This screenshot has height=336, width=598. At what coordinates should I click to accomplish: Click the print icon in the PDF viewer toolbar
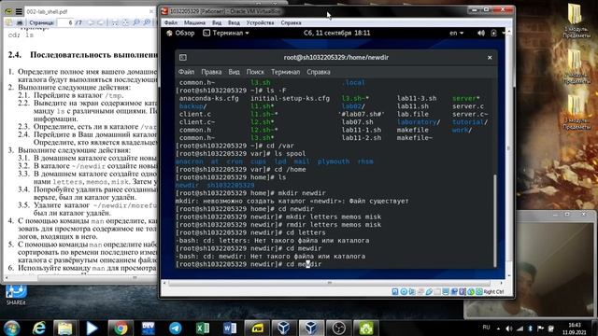[x=20, y=22]
